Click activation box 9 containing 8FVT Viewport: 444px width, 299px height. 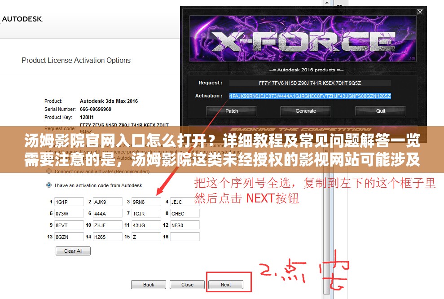tap(69, 225)
